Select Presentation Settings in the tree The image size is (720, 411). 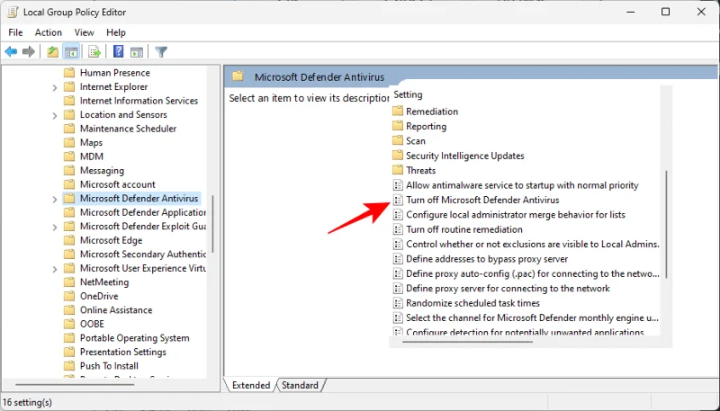coord(123,353)
